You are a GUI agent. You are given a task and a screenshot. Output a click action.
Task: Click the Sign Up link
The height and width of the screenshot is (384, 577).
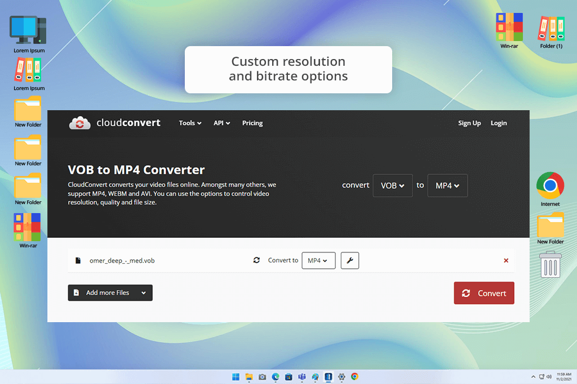point(469,123)
